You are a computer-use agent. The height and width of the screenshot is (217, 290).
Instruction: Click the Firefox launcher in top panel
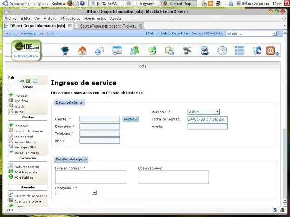click(70, 3)
